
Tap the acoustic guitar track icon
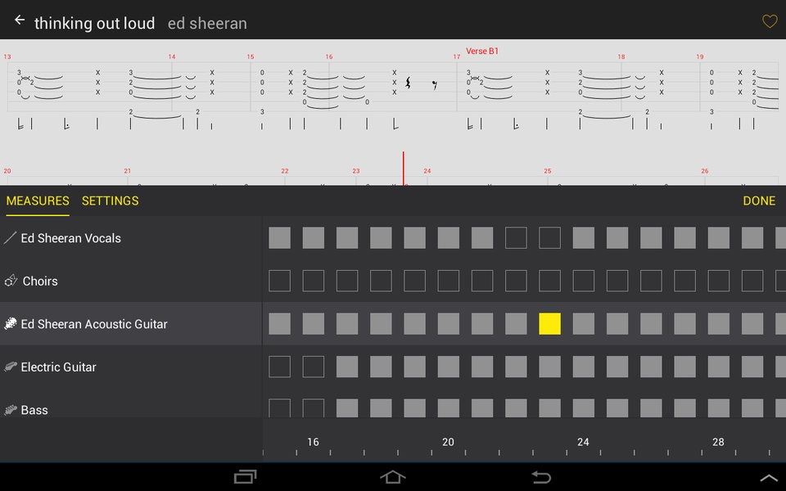click(10, 324)
